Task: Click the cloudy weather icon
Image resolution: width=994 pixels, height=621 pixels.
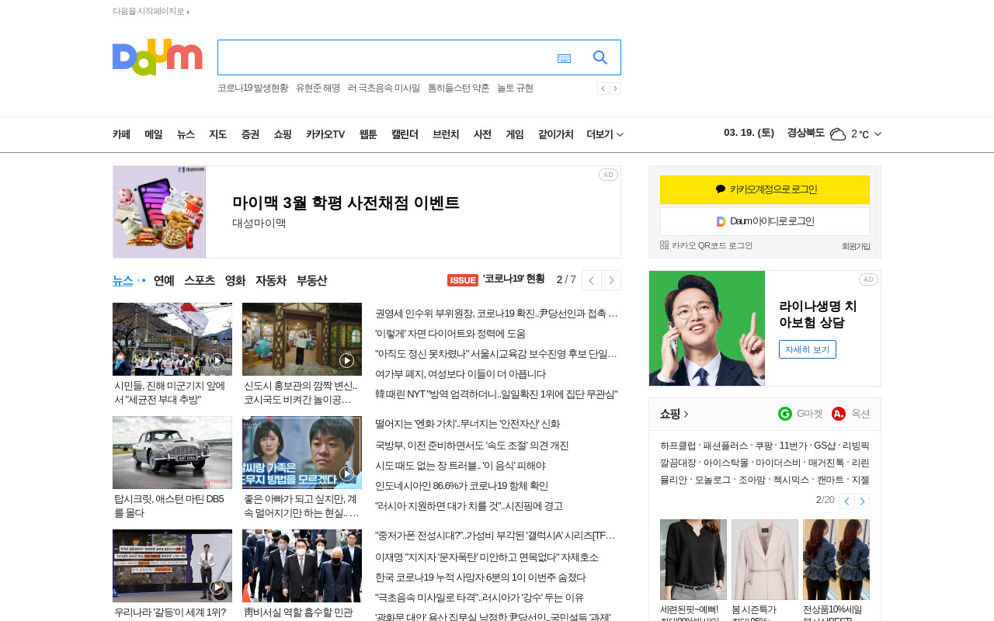Action: click(838, 134)
